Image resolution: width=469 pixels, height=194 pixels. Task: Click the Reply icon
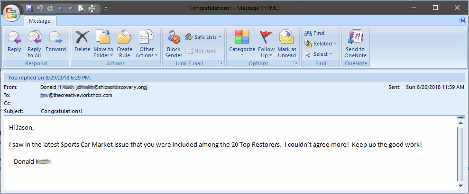click(x=14, y=43)
